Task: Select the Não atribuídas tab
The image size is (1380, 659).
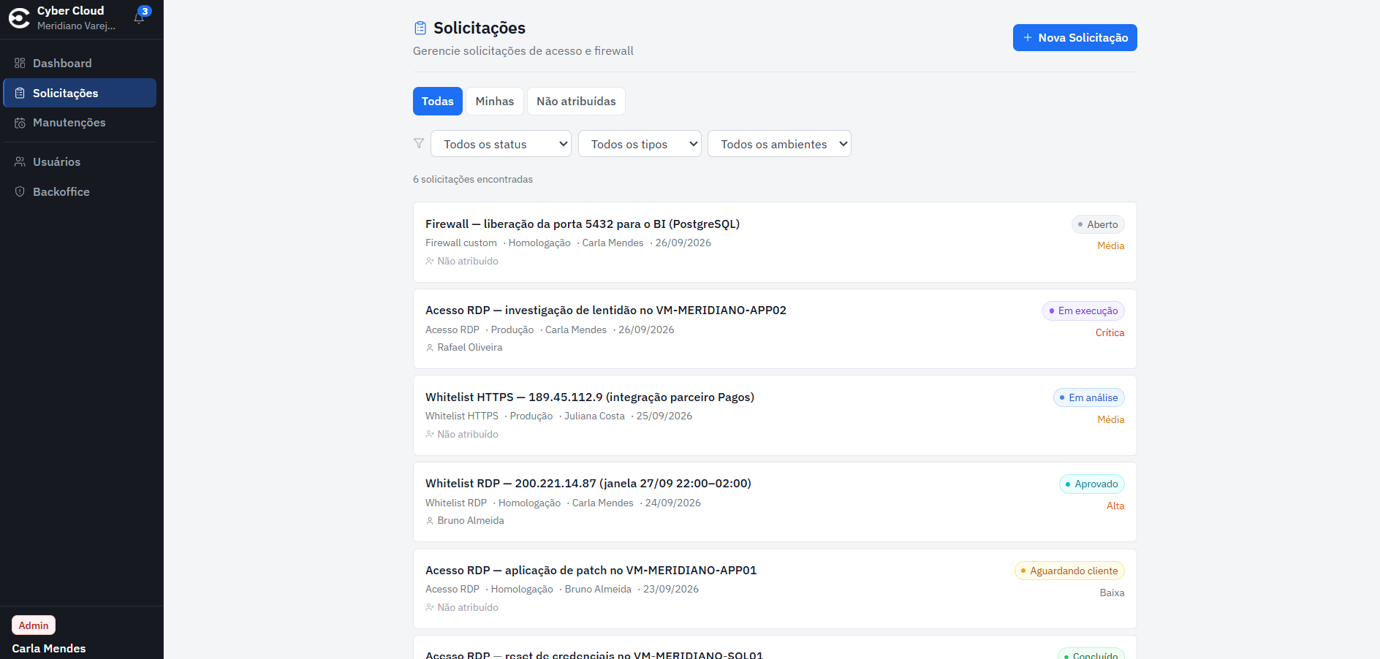Action: click(x=576, y=101)
